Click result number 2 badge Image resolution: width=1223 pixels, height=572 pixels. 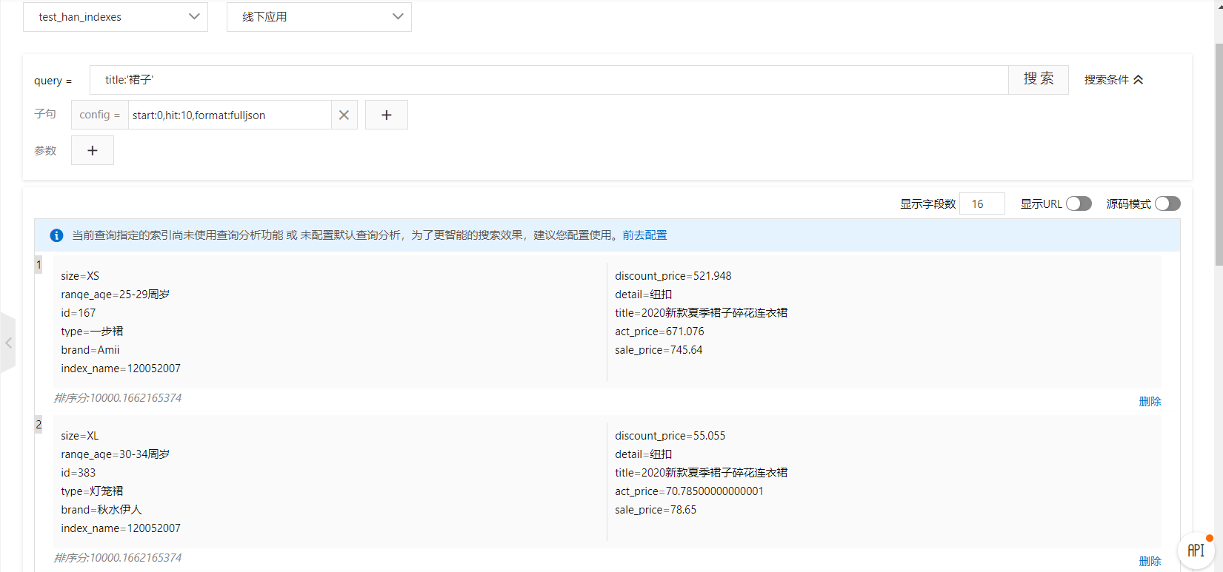[x=39, y=425]
